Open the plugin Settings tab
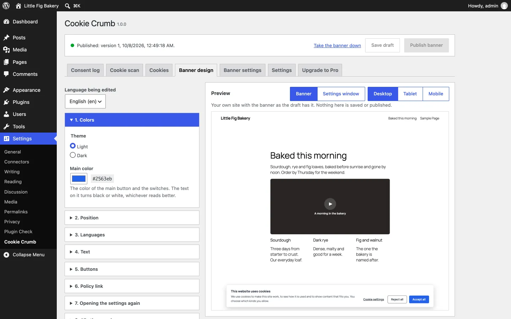Image resolution: width=511 pixels, height=319 pixels. pyautogui.click(x=282, y=70)
